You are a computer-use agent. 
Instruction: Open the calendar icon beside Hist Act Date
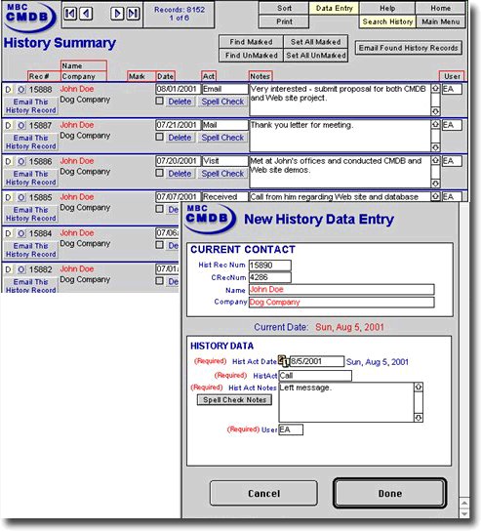(x=283, y=361)
